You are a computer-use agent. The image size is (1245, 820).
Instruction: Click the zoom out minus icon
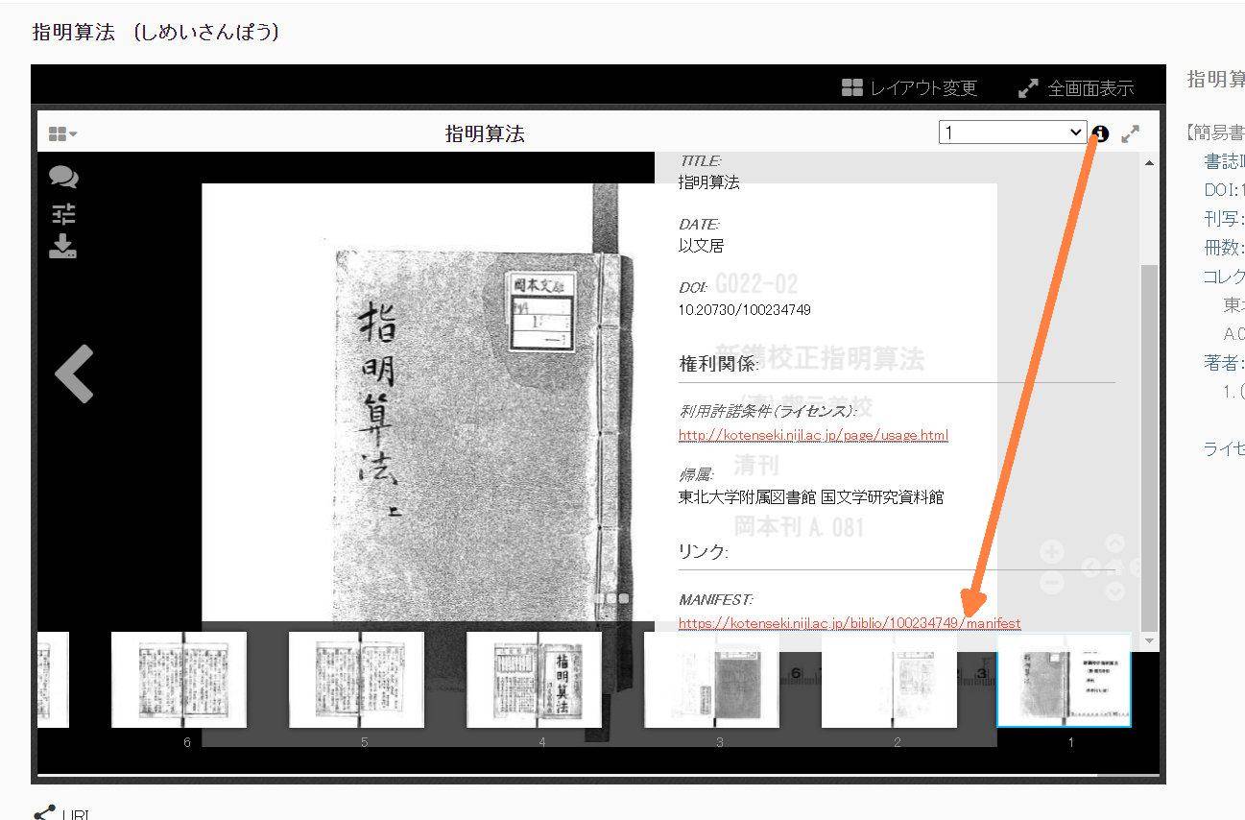pyautogui.click(x=1052, y=582)
